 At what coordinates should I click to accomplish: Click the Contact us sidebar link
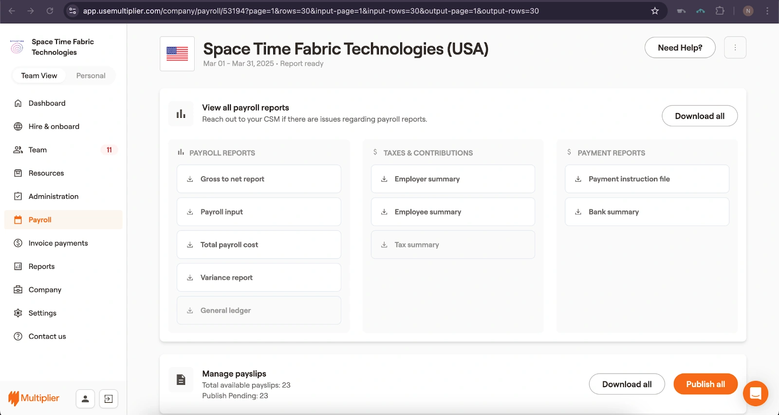(x=63, y=337)
